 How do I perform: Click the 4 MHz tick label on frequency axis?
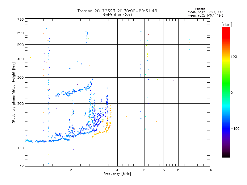pyautogui.click(x=117, y=170)
